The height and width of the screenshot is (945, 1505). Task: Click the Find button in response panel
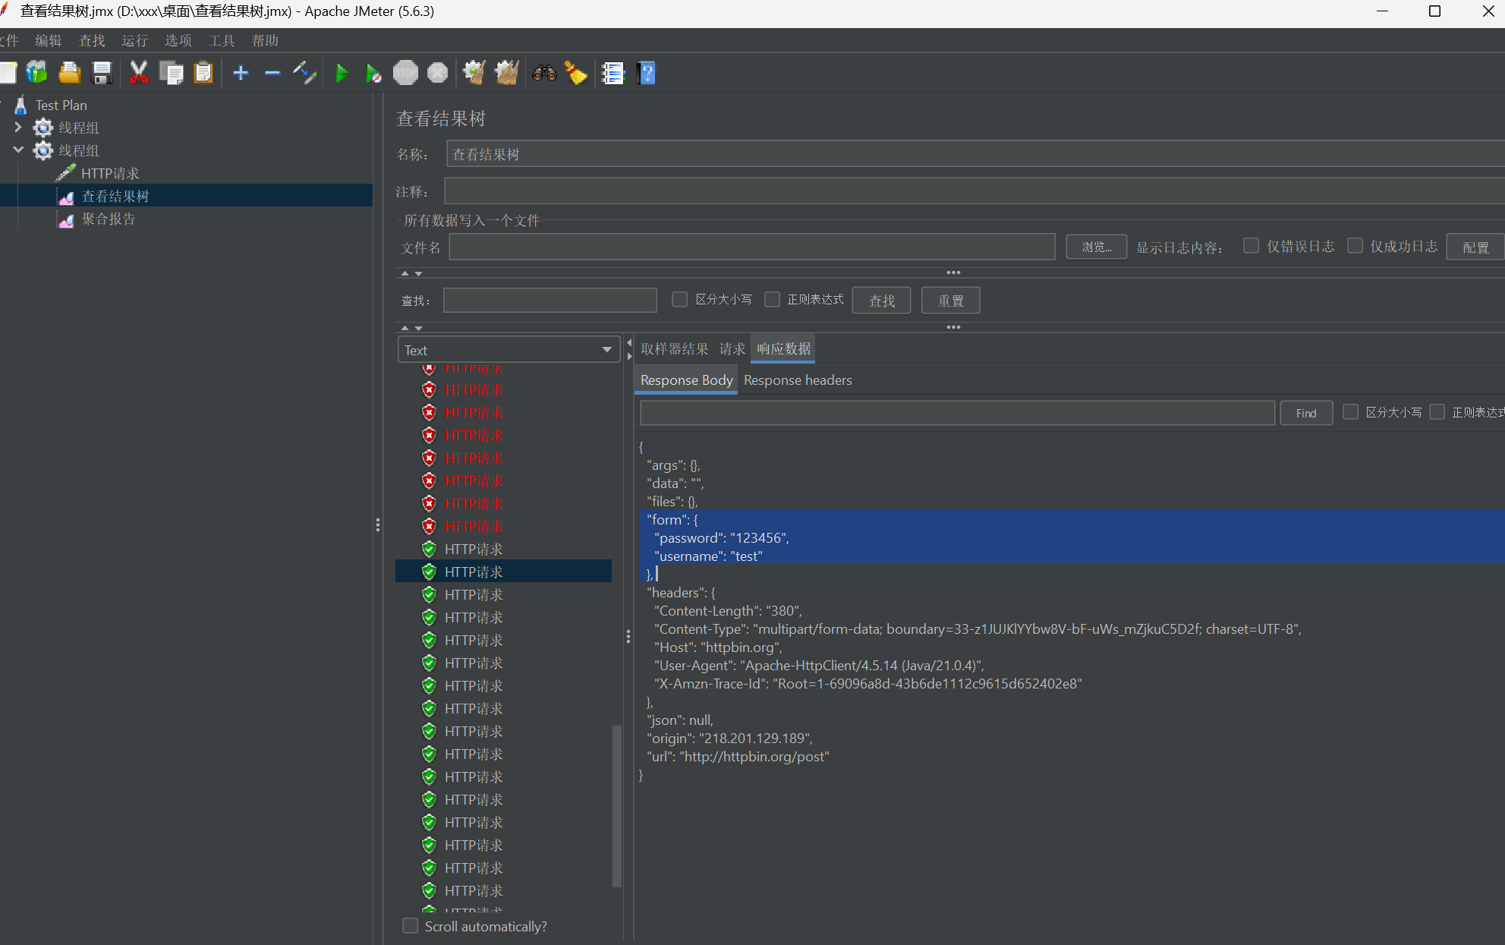[1305, 413]
